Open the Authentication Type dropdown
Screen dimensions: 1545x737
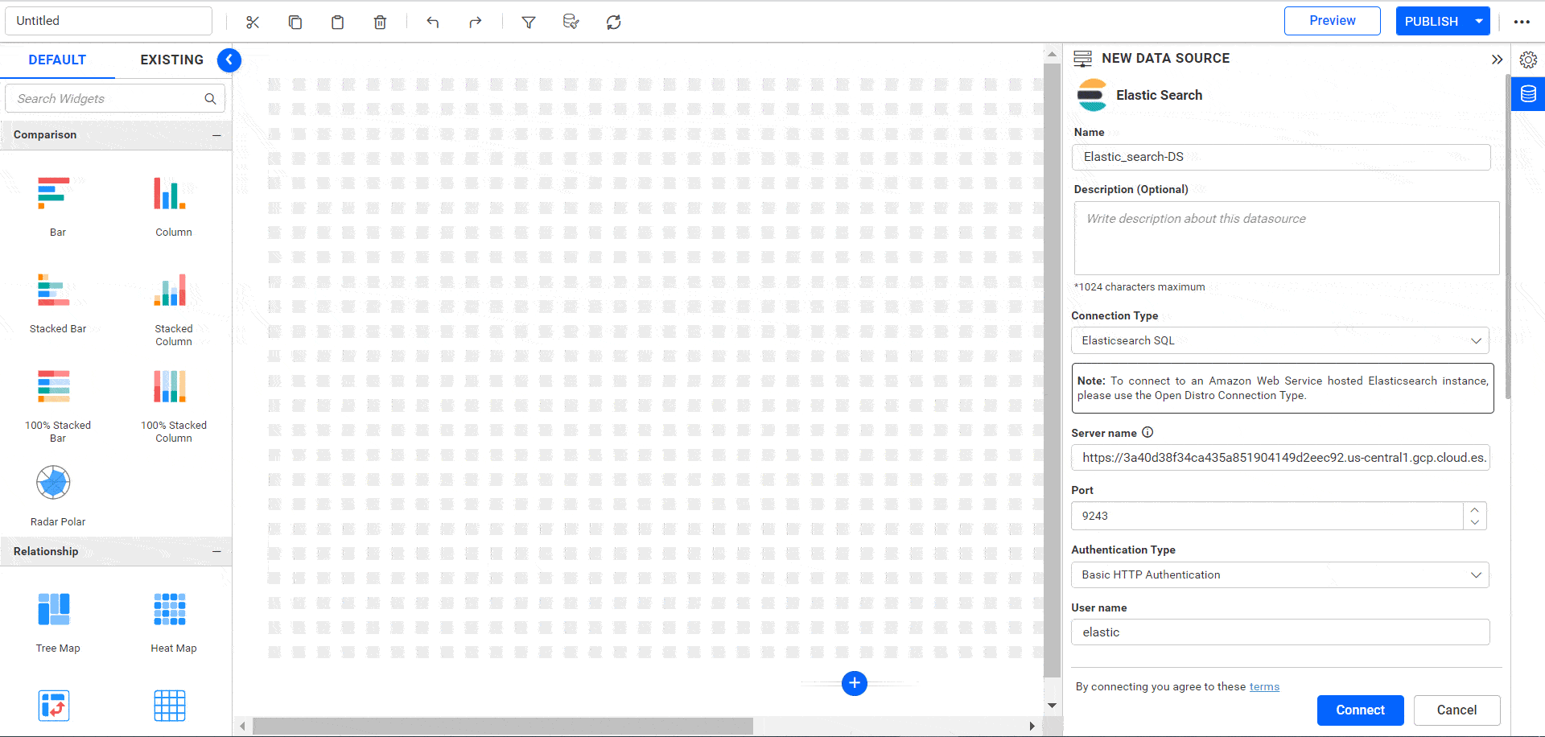tap(1279, 574)
